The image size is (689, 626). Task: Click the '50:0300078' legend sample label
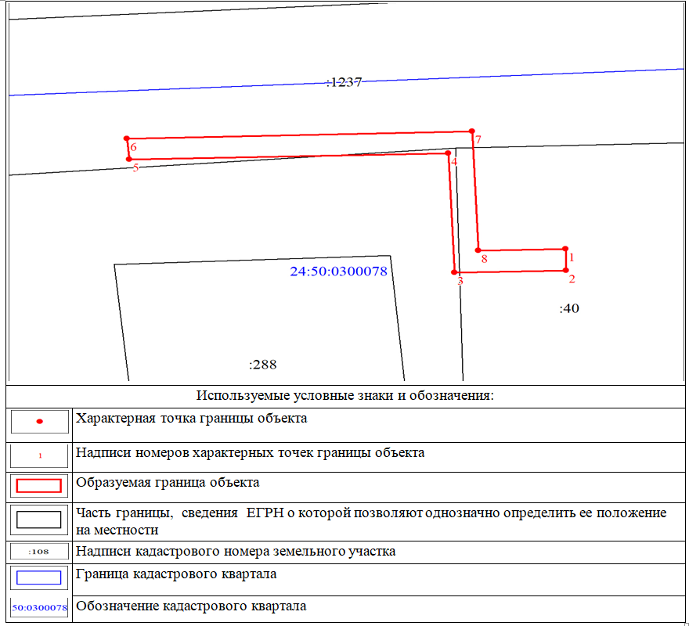[39, 607]
